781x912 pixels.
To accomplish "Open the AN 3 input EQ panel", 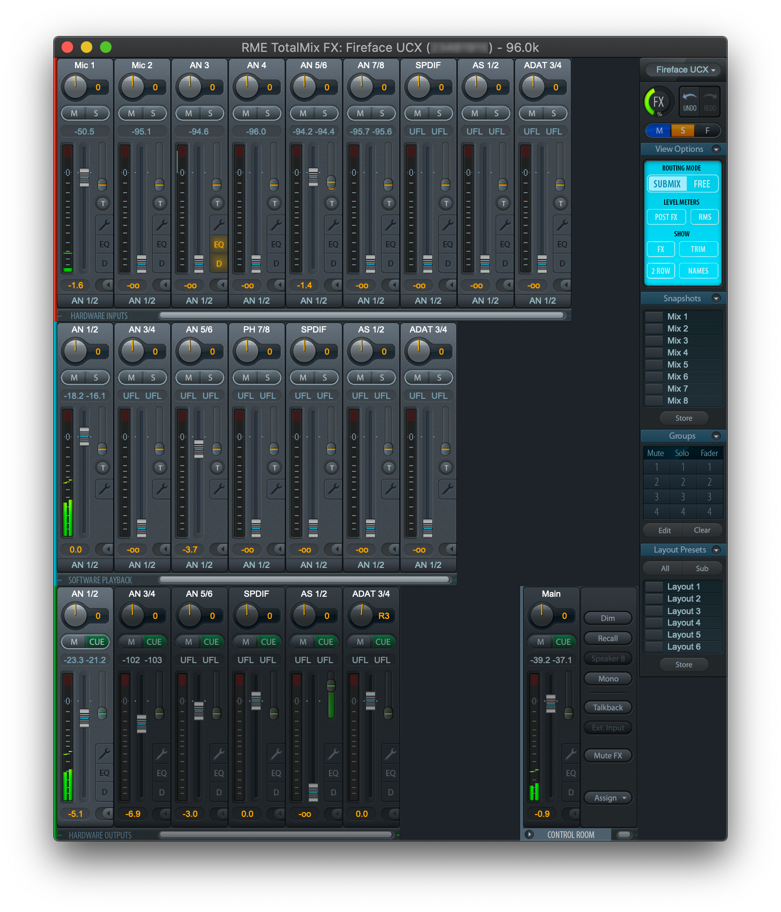I will [x=218, y=245].
